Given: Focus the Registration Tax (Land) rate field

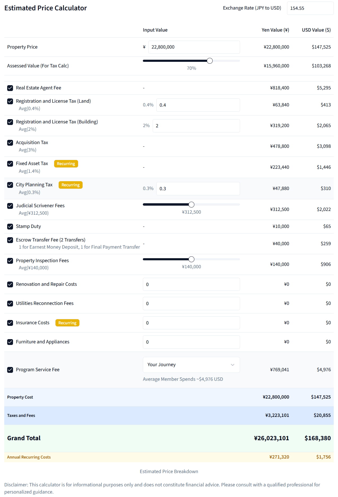Looking at the screenshot, I should (x=198, y=105).
